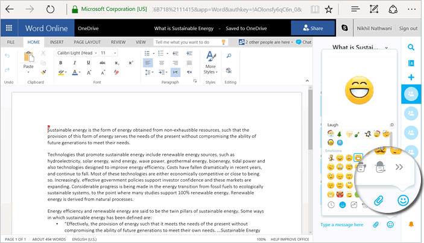Pick the Santa emoticon

(x=331, y=134)
